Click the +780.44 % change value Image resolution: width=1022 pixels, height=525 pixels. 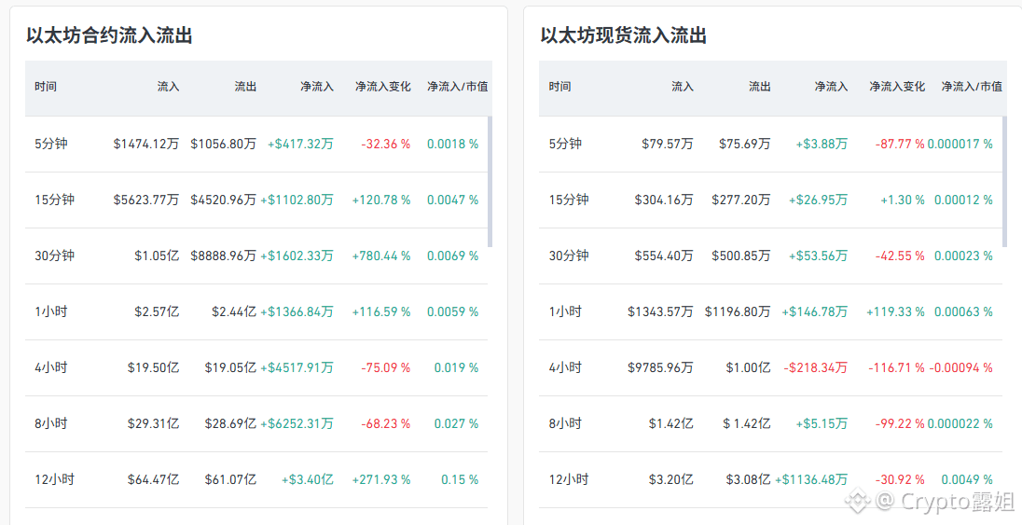[381, 256]
